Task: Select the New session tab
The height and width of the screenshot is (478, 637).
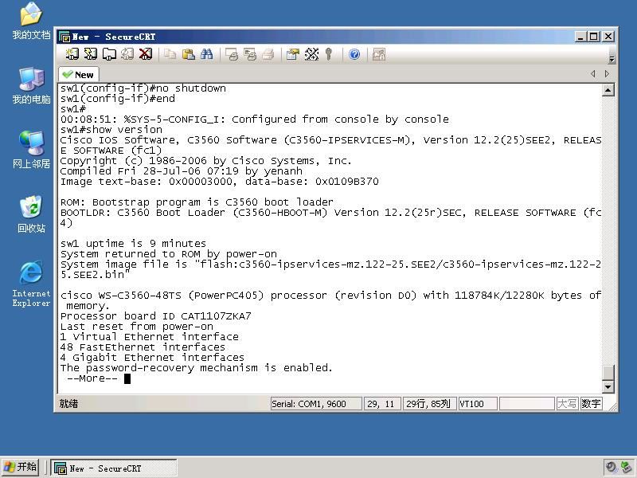Action: coord(79,75)
